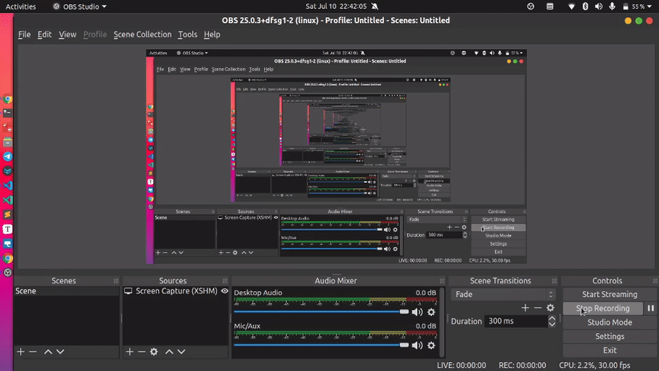Image resolution: width=659 pixels, height=371 pixels.
Task: Open OBS Settings from Controls
Action: (610, 336)
